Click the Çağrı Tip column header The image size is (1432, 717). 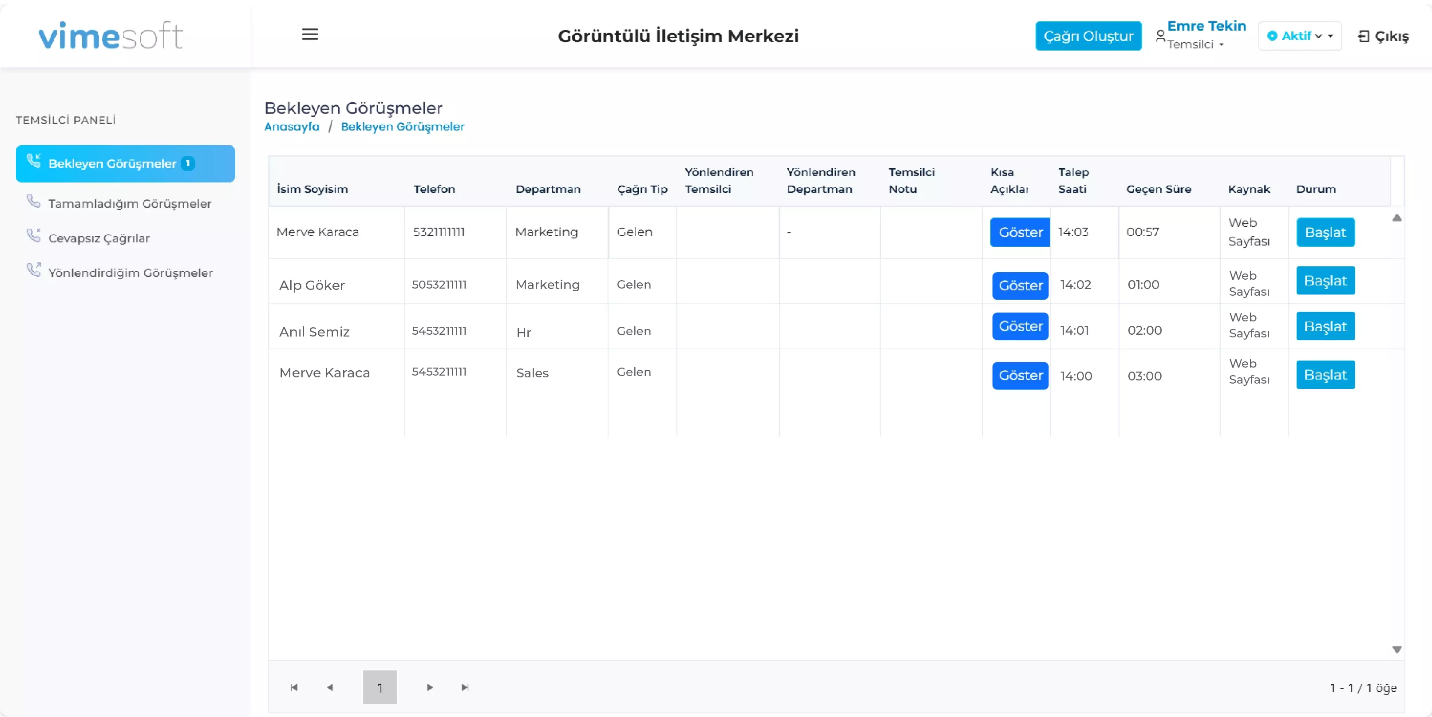coord(642,189)
